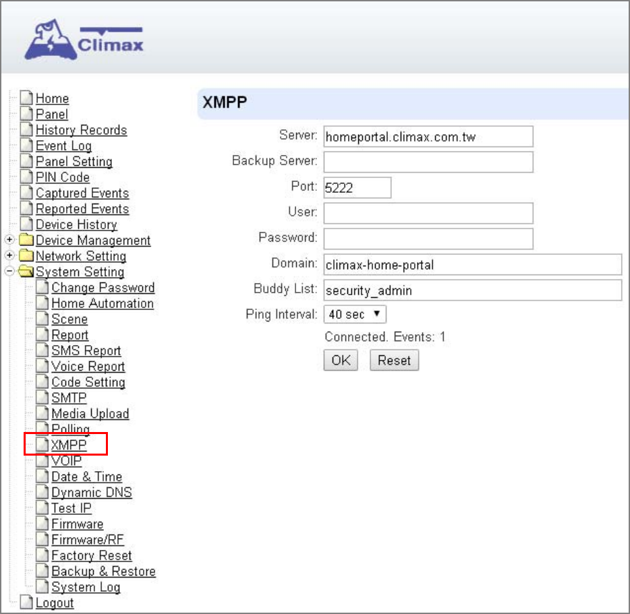Open Device History
Image resolution: width=630 pixels, height=614 pixels.
pyautogui.click(x=76, y=224)
